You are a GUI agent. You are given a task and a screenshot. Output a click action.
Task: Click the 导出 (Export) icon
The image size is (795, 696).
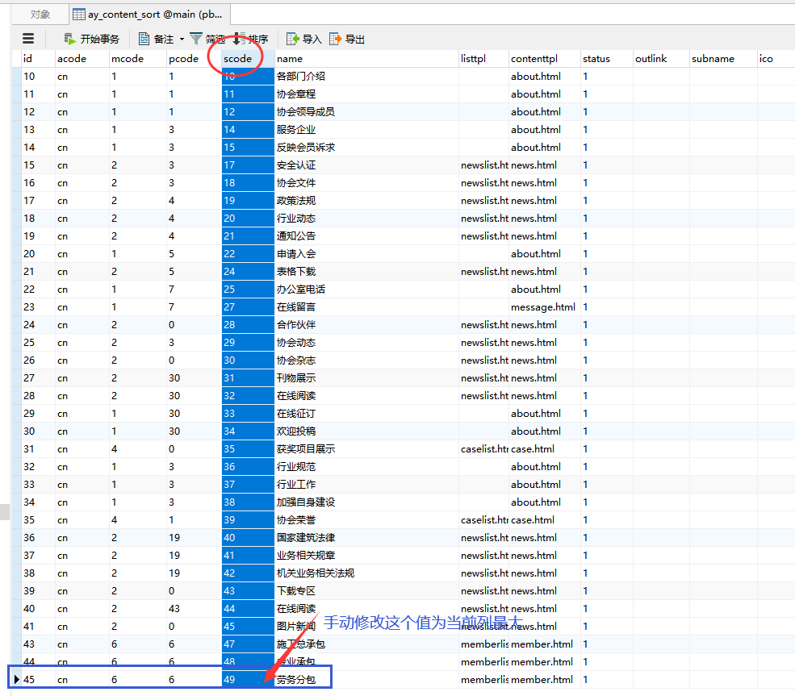[335, 39]
